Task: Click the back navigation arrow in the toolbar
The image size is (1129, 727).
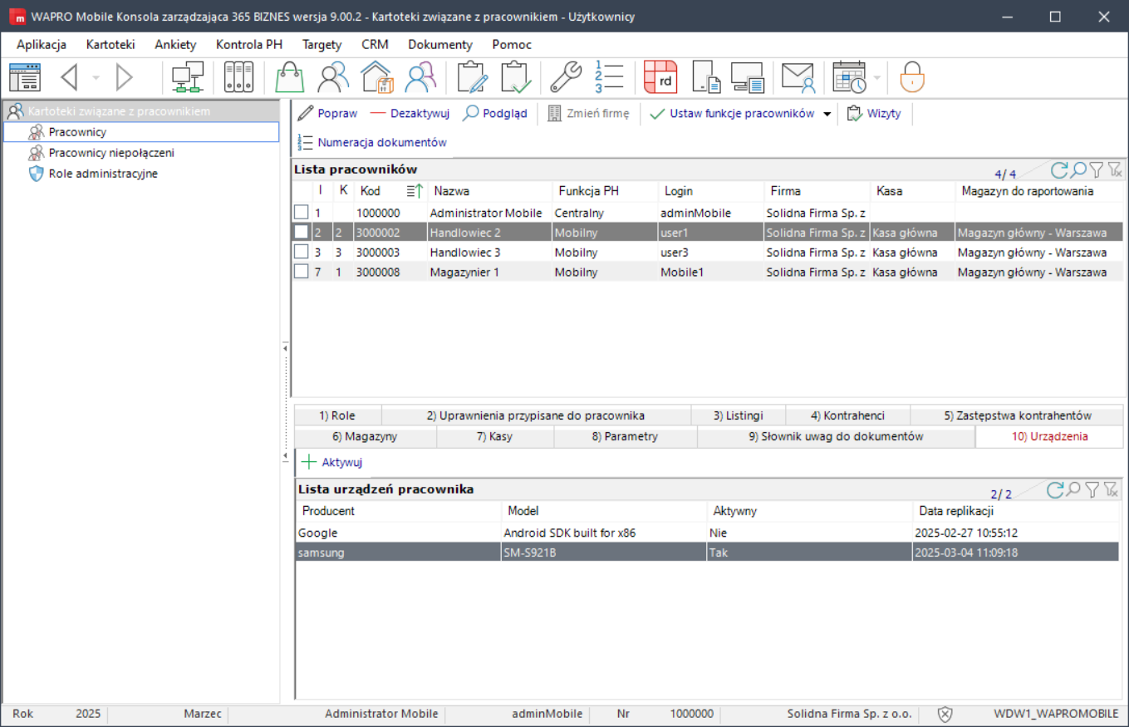Action: 70,77
